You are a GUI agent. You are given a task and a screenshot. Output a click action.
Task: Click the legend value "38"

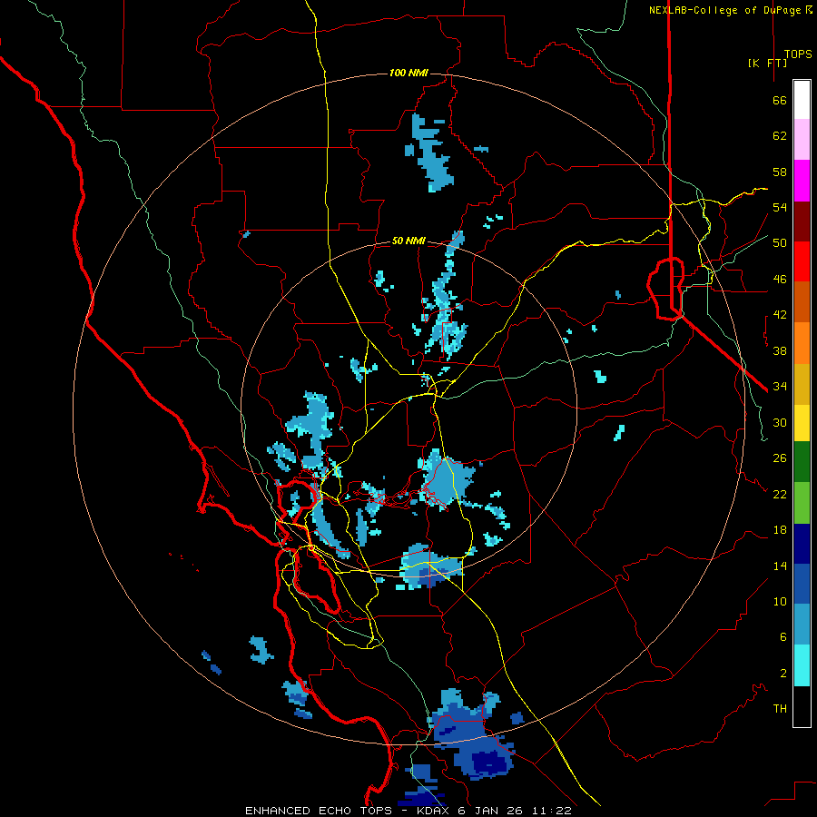[x=780, y=350]
